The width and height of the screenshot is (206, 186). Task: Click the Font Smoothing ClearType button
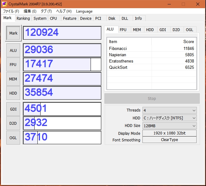click(170, 140)
